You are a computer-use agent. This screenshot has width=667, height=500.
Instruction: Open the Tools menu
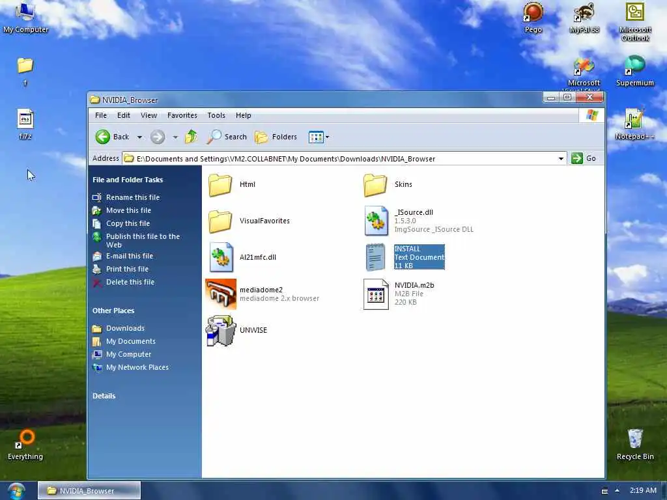[x=216, y=115]
